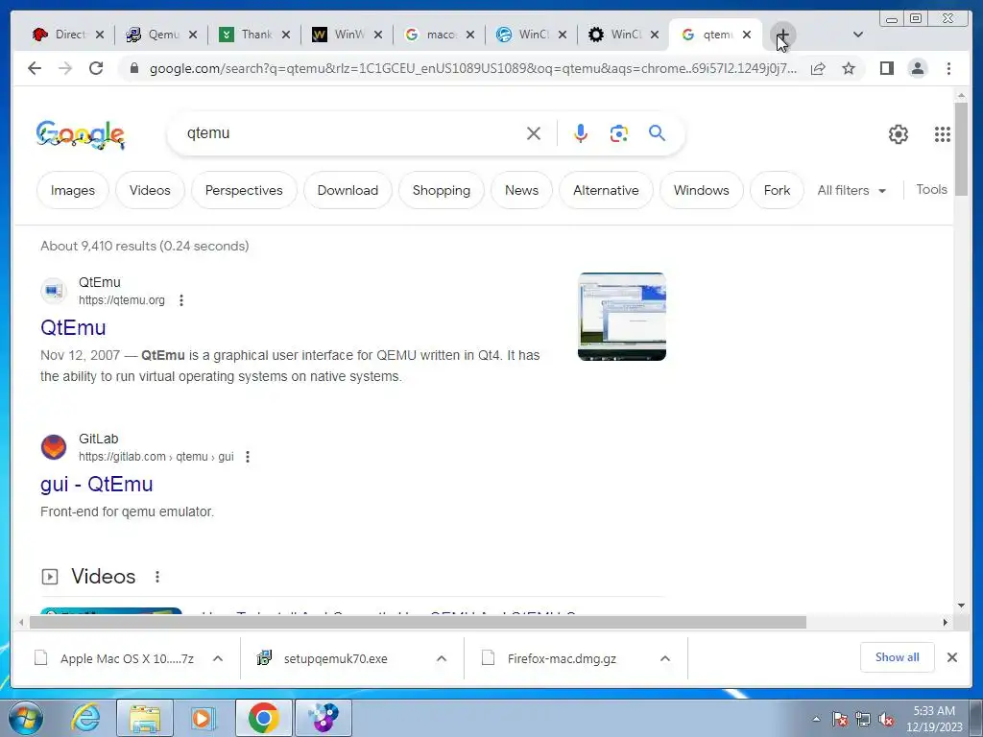Go to the Google homepage via the logo

point(81,134)
